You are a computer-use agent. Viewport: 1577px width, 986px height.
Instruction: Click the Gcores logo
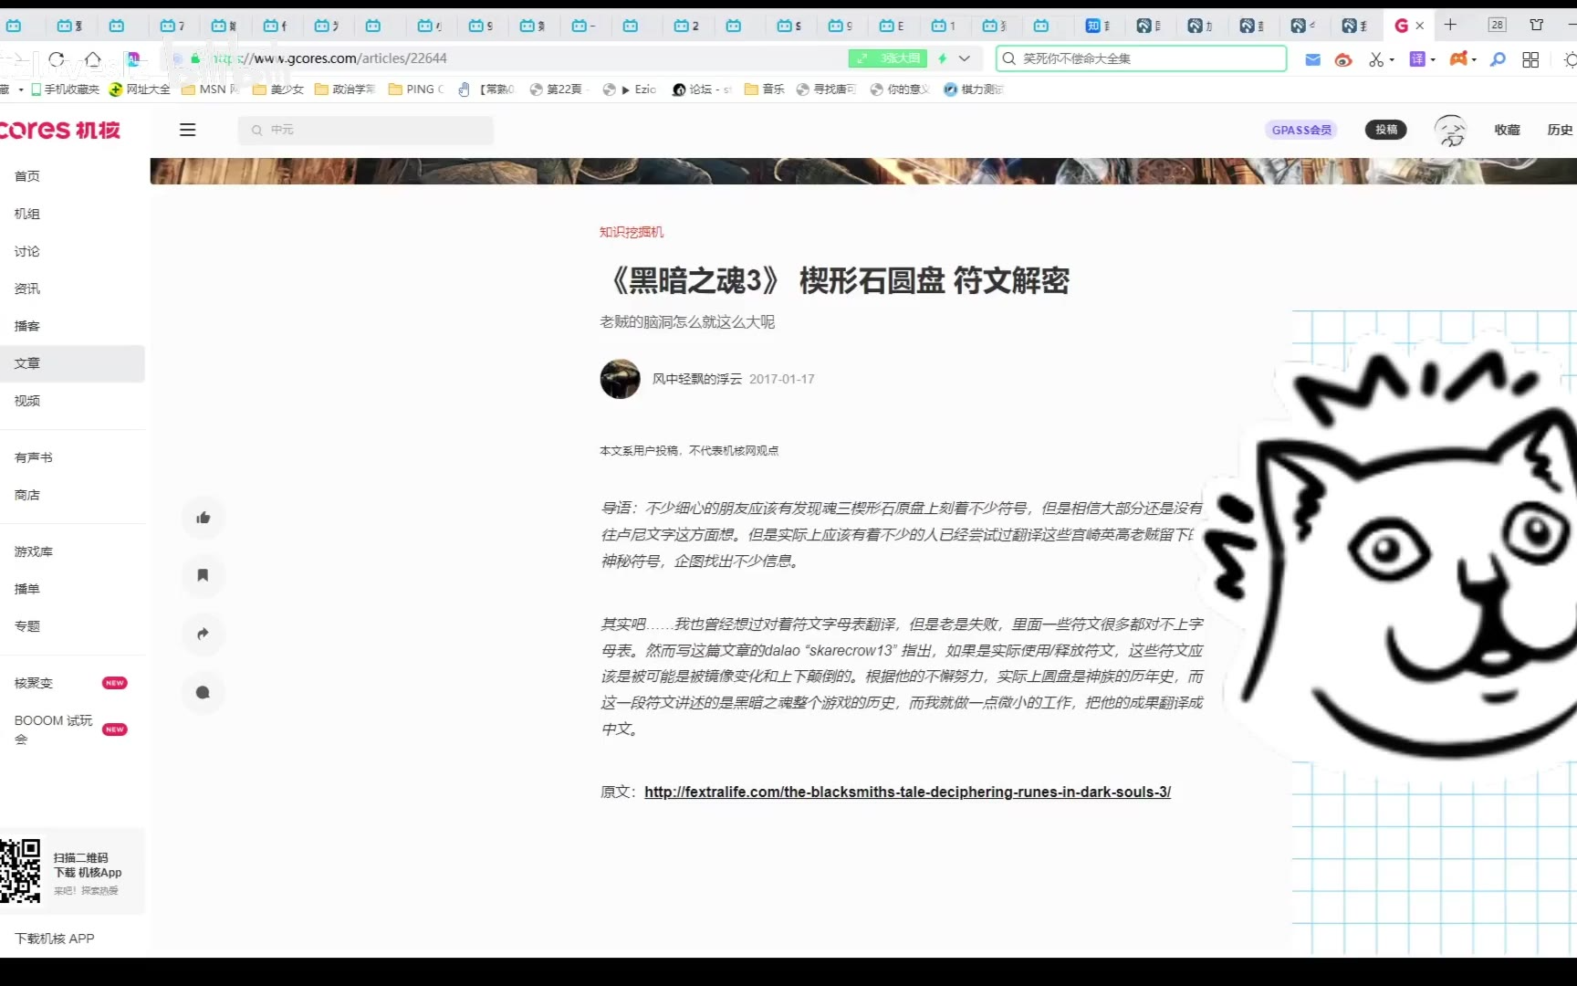pos(60,130)
